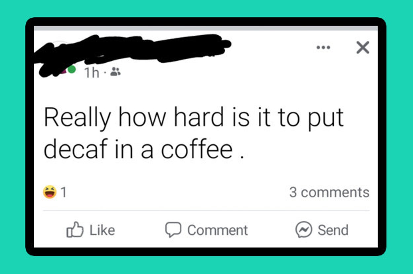Click the gray bar above the post
The height and width of the screenshot is (274, 413).
coord(206,28)
